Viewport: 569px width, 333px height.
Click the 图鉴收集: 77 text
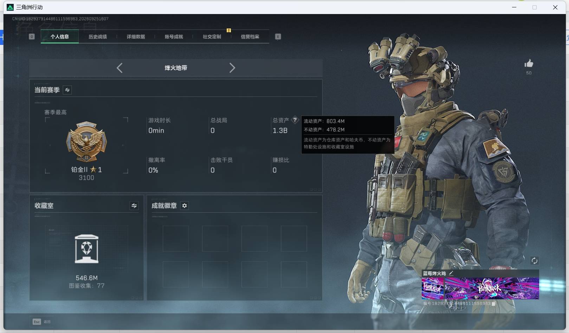click(x=86, y=286)
